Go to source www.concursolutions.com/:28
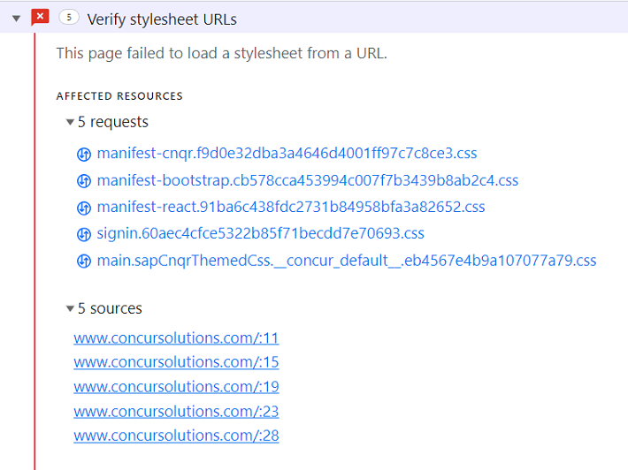The width and height of the screenshot is (628, 470). click(176, 436)
